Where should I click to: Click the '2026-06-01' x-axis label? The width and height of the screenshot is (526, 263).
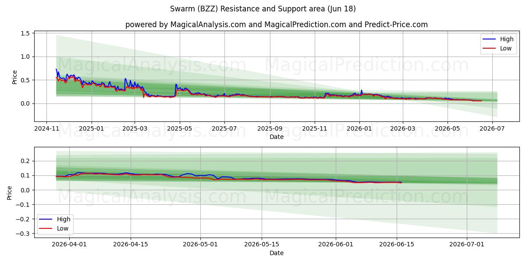coord(336,245)
